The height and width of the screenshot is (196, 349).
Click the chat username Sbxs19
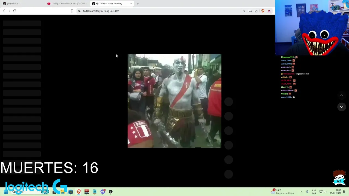pyautogui.click(x=284, y=87)
